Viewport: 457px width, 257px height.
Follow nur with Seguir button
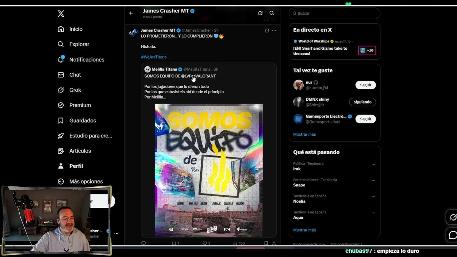tap(365, 85)
